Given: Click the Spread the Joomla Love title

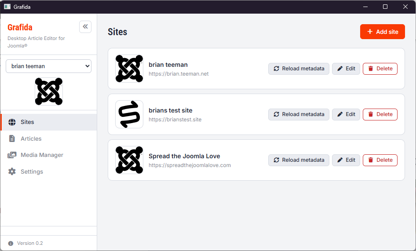Looking at the screenshot, I should [x=184, y=156].
